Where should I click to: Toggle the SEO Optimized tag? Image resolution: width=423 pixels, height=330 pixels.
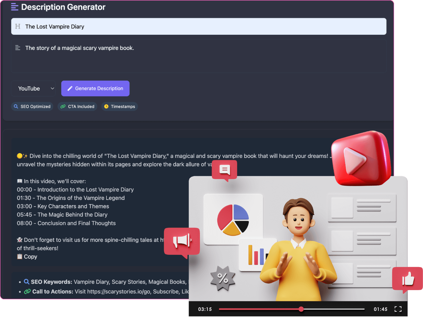(x=32, y=107)
